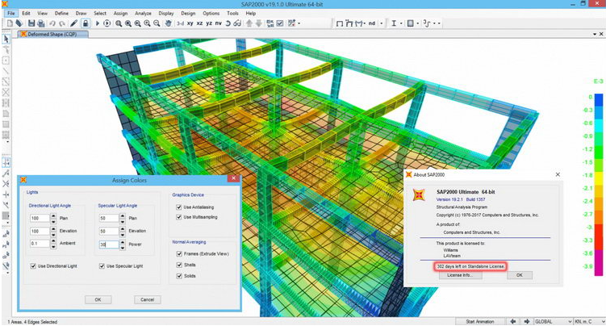Click the left arrow in status bar
The height and width of the screenshot is (330, 606).
[x=513, y=321]
